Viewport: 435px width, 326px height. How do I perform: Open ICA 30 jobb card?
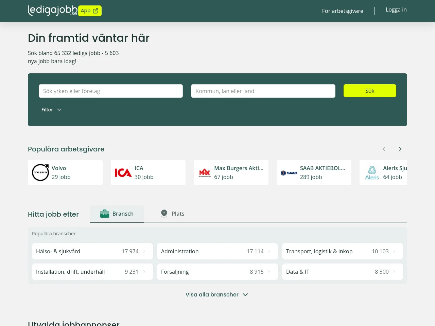(x=148, y=173)
